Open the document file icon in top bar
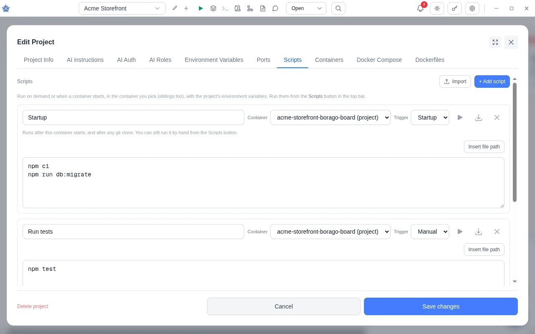The image size is (535, 334). pos(263,8)
